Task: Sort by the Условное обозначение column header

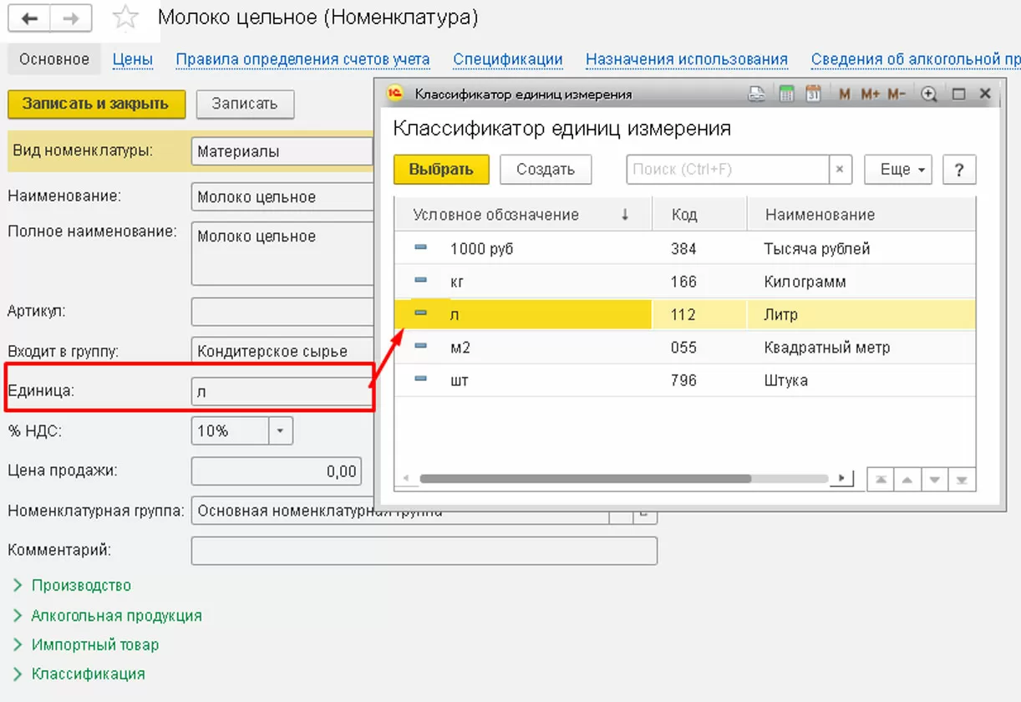Action: click(522, 215)
